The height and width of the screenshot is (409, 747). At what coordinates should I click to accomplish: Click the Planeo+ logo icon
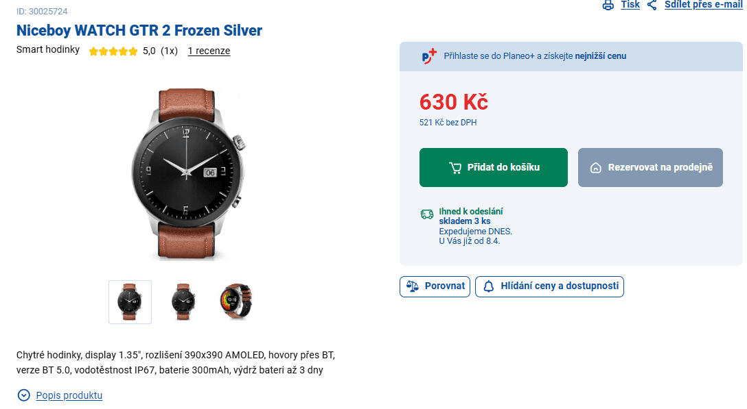coord(429,56)
